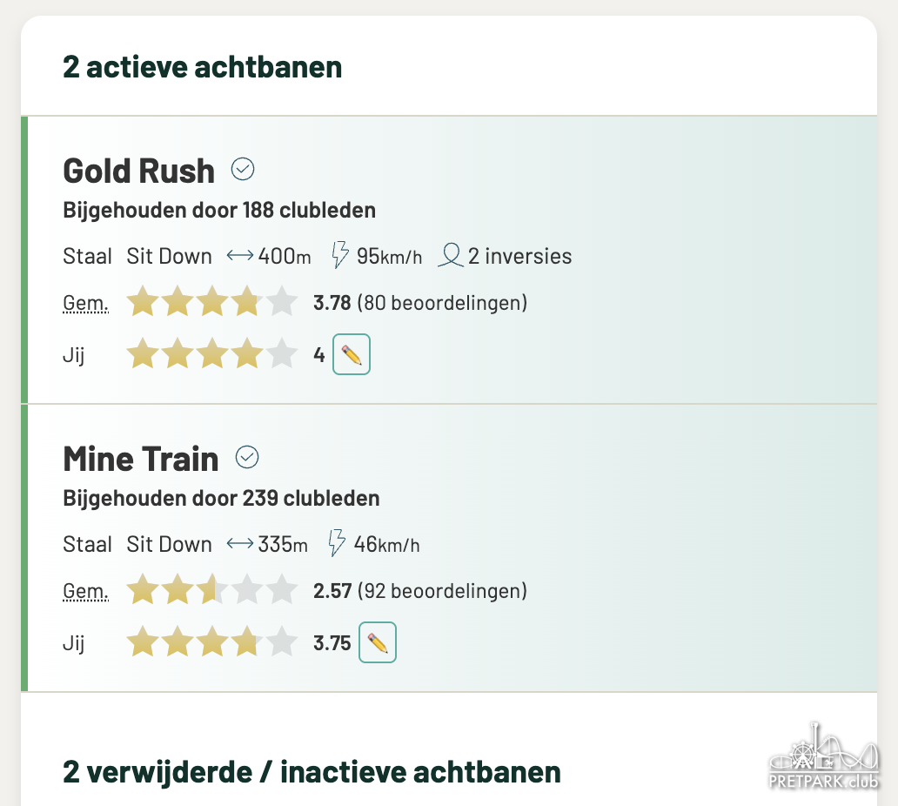Click Gold Rush's personal star rating
Image resolution: width=898 pixels, height=806 pixels.
point(212,355)
